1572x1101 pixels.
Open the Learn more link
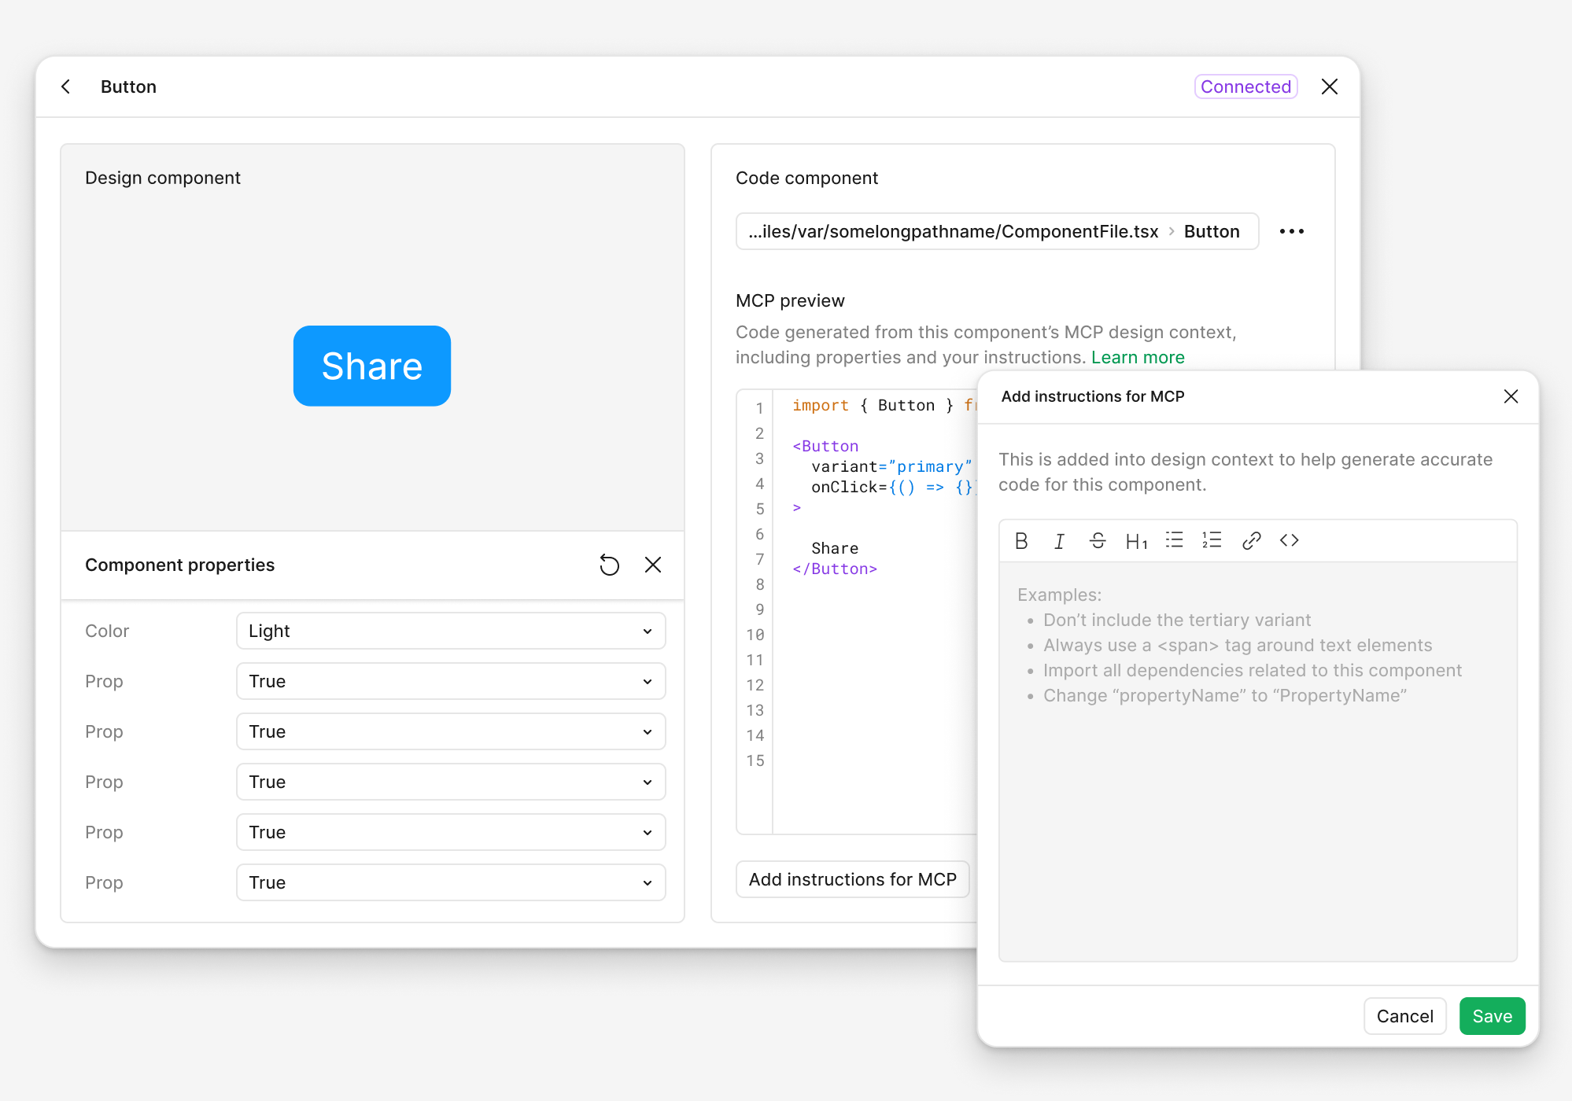1138,357
